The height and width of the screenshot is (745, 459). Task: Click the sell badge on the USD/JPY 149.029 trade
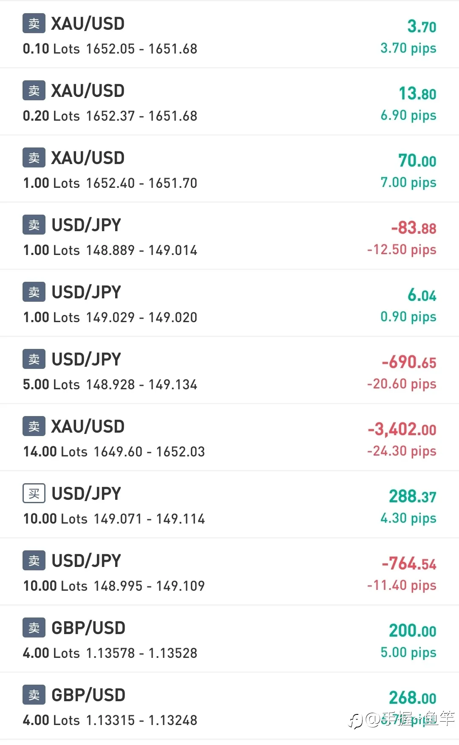34,292
